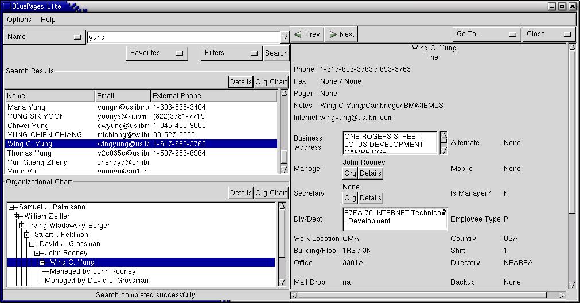580x303 pixels.
Task: Click the Div/Dept text box
Action: 395,219
